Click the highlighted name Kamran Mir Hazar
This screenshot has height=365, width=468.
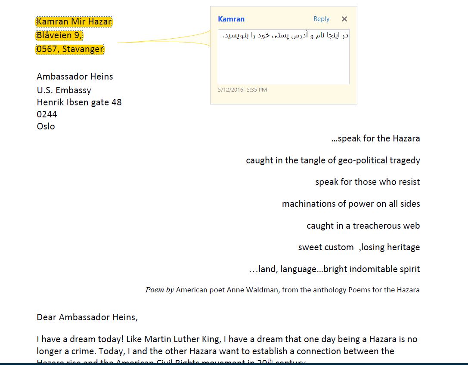click(x=74, y=21)
